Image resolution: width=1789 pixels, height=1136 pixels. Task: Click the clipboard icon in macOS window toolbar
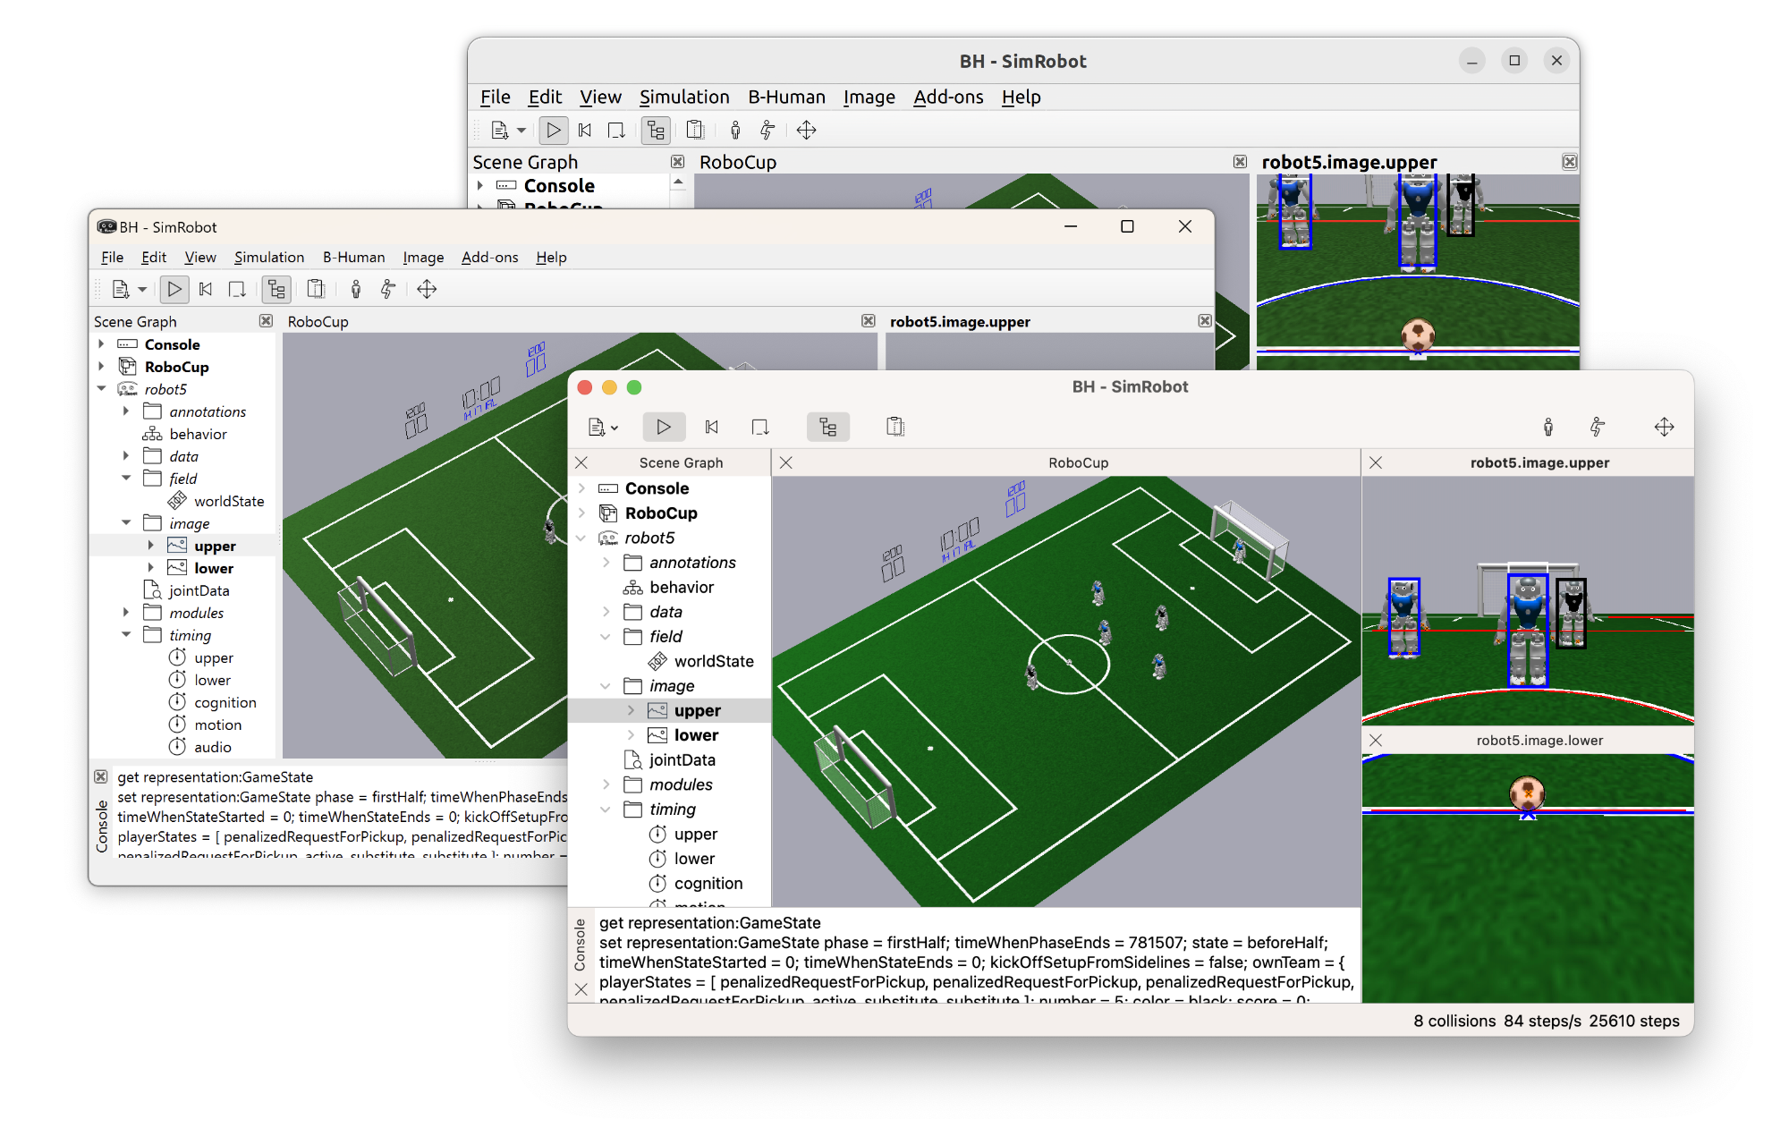point(895,427)
